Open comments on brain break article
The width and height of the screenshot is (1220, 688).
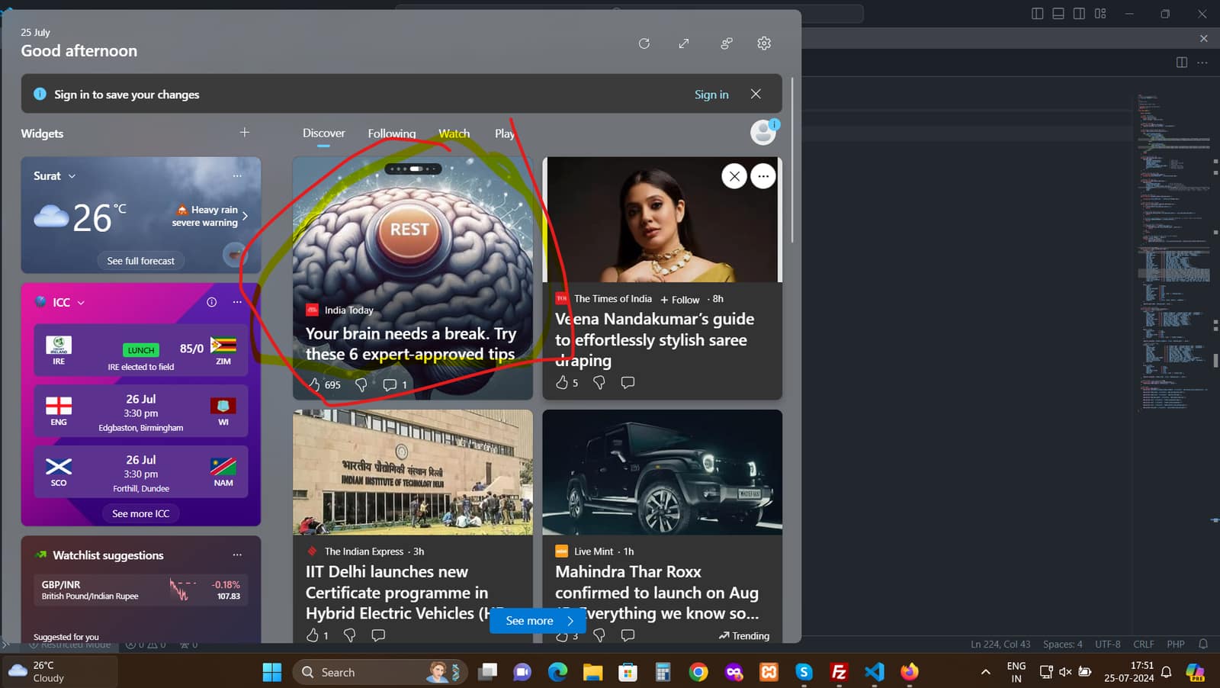(x=390, y=384)
